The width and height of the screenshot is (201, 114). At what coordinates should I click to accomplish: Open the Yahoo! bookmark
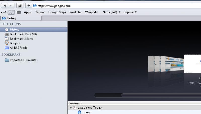pos(40,12)
